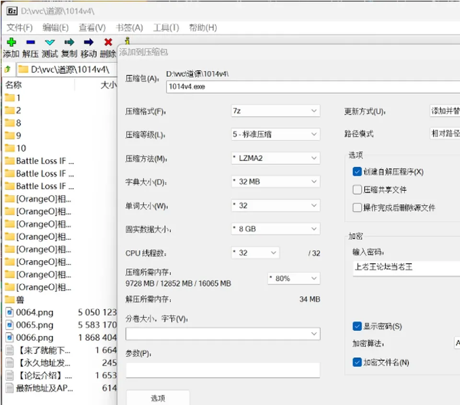This screenshot has height=405, width=460.
Task: Open the 压缩格式 dropdown showing 7z
Action: (x=276, y=111)
